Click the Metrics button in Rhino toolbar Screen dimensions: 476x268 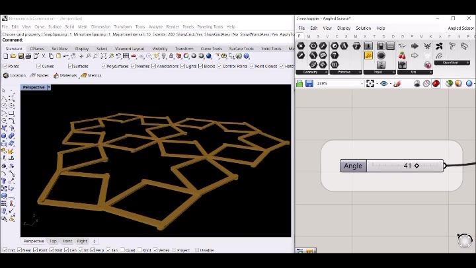click(x=91, y=75)
